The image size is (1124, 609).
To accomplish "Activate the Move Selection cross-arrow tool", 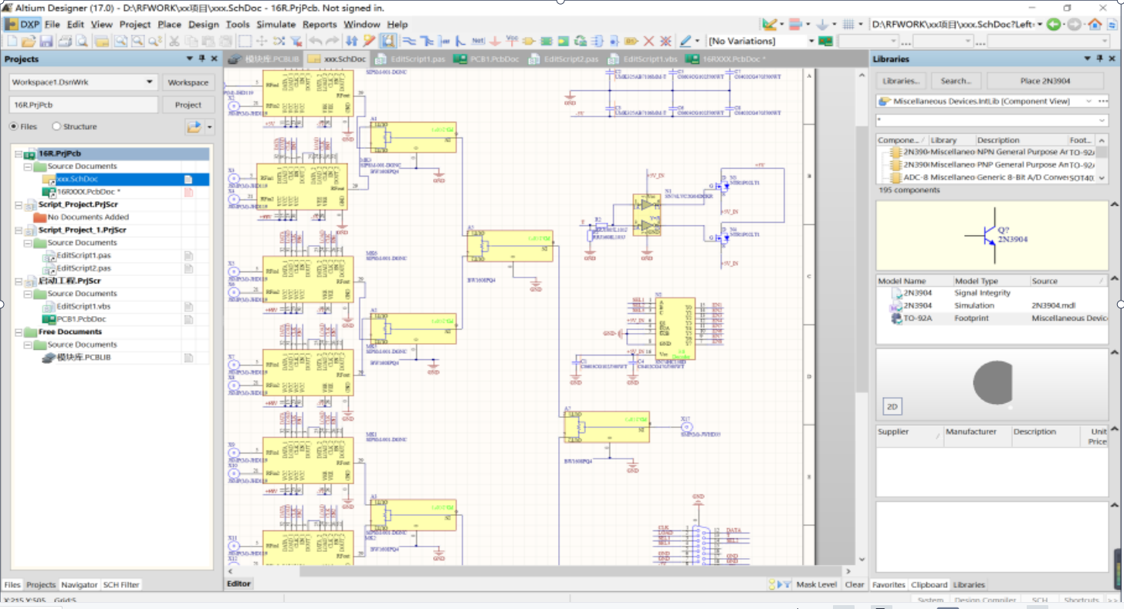I will 262,41.
